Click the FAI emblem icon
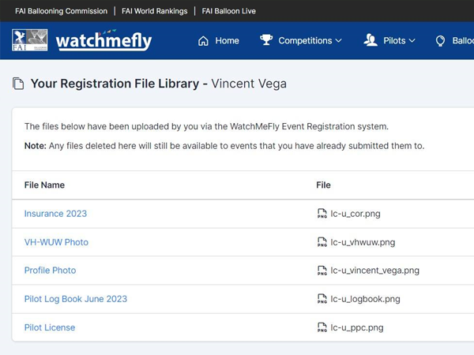 [30, 40]
